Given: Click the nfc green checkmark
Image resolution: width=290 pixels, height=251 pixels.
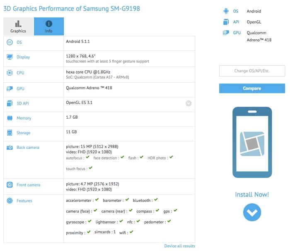Looking at the screenshot, I should [x=138, y=221].
